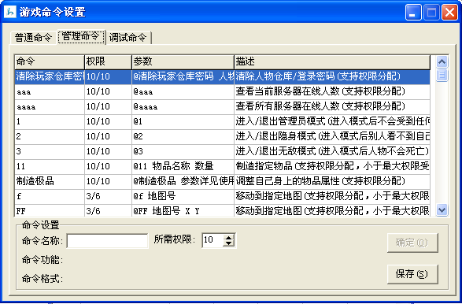Image resolution: width=462 pixels, height=304 pixels.
Task: Click the @FF 地图号 X Y cell
Action: [183, 211]
